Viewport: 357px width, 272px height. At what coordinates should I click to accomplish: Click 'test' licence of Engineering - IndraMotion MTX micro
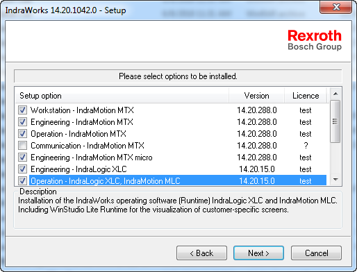(306, 158)
